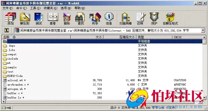
Task: Select the .deps folder icon
Action: 5,46
